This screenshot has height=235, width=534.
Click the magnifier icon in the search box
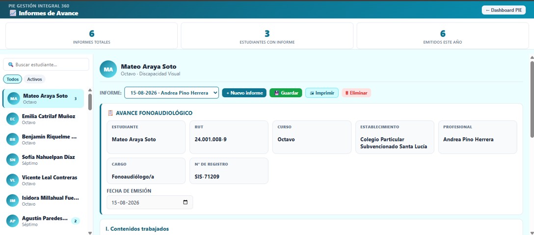pyautogui.click(x=11, y=64)
